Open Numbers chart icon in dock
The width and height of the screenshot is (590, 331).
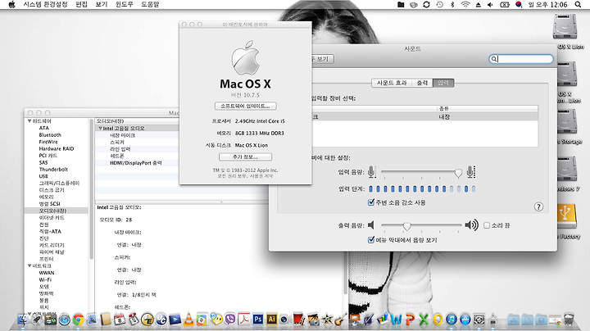tap(382, 320)
